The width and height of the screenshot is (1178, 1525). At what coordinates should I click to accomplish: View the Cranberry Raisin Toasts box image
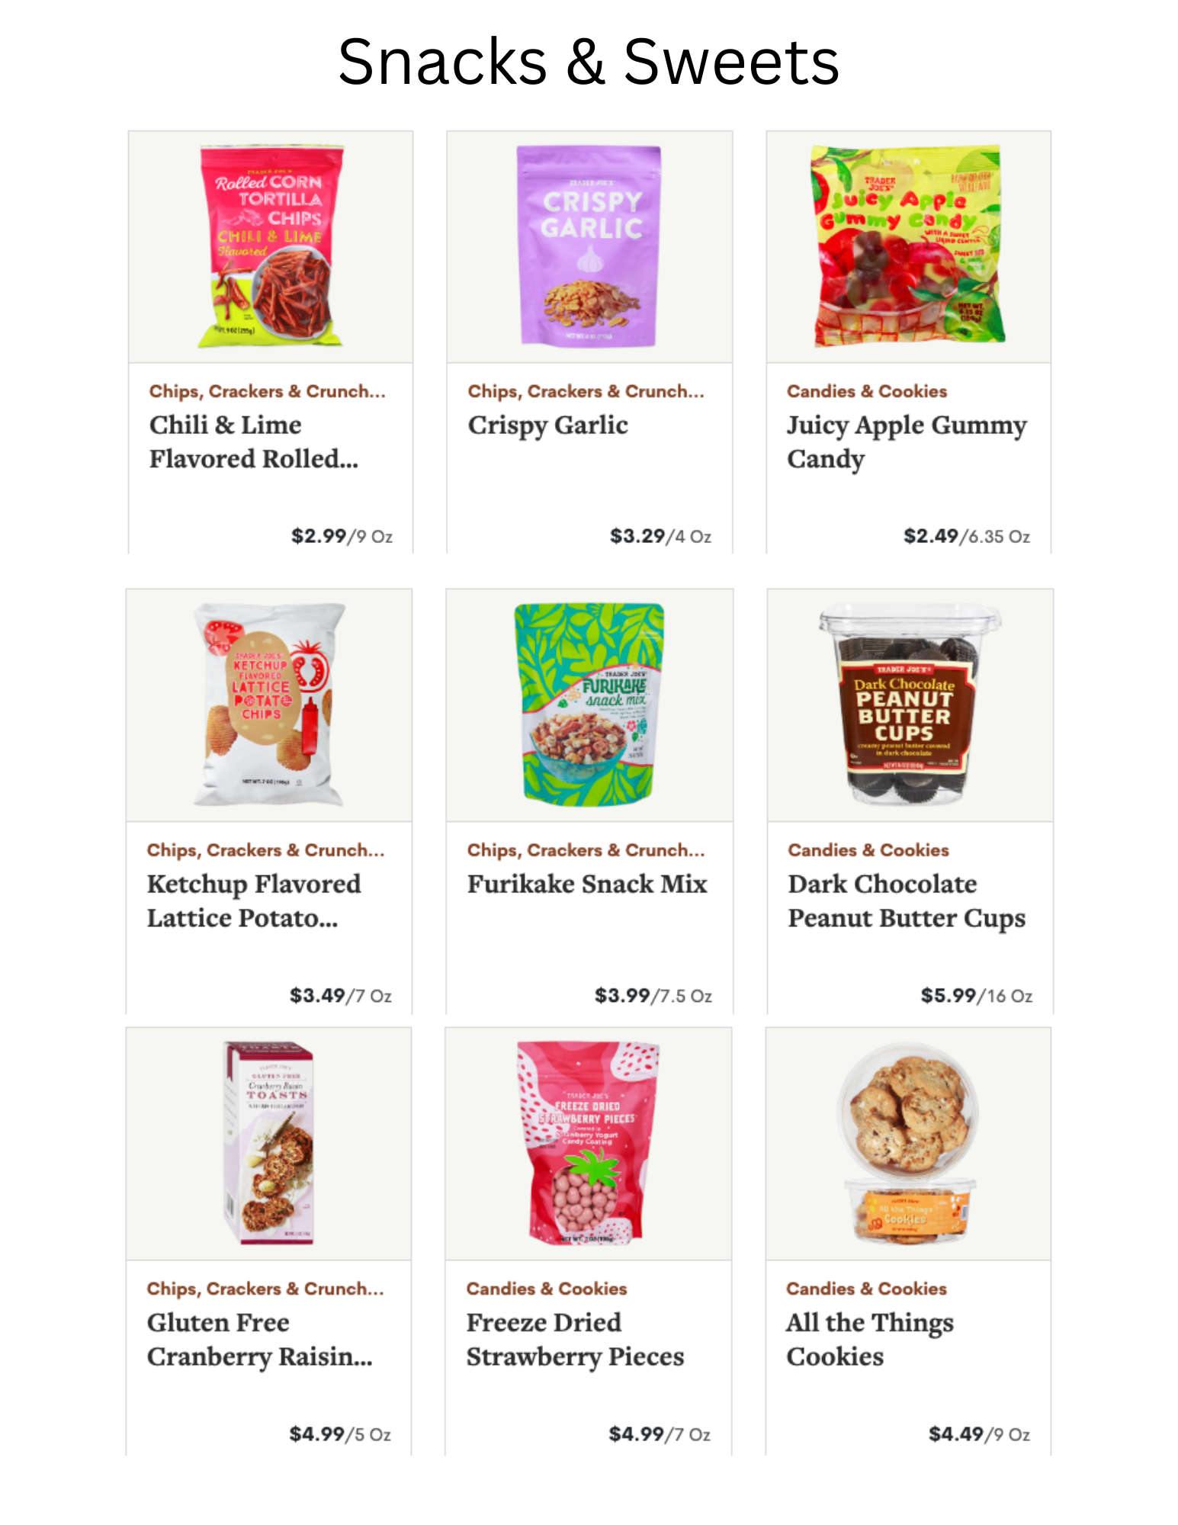point(268,1142)
